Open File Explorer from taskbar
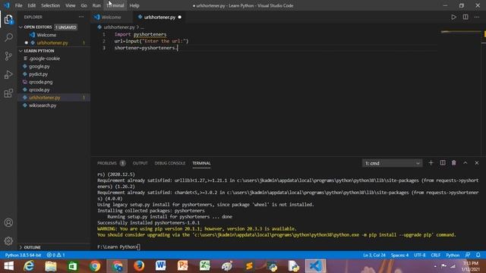 coord(51,266)
